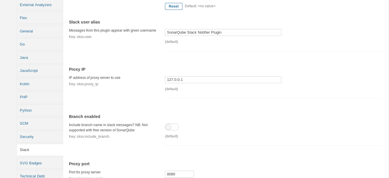
Task: Select the Kotlin sidebar entry
Action: click(x=24, y=84)
